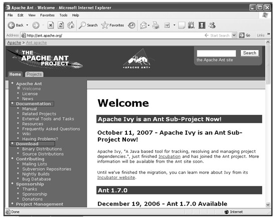Click the Back navigation button
Image resolution: width=277 pixels, height=219 pixels.
tap(16, 25)
